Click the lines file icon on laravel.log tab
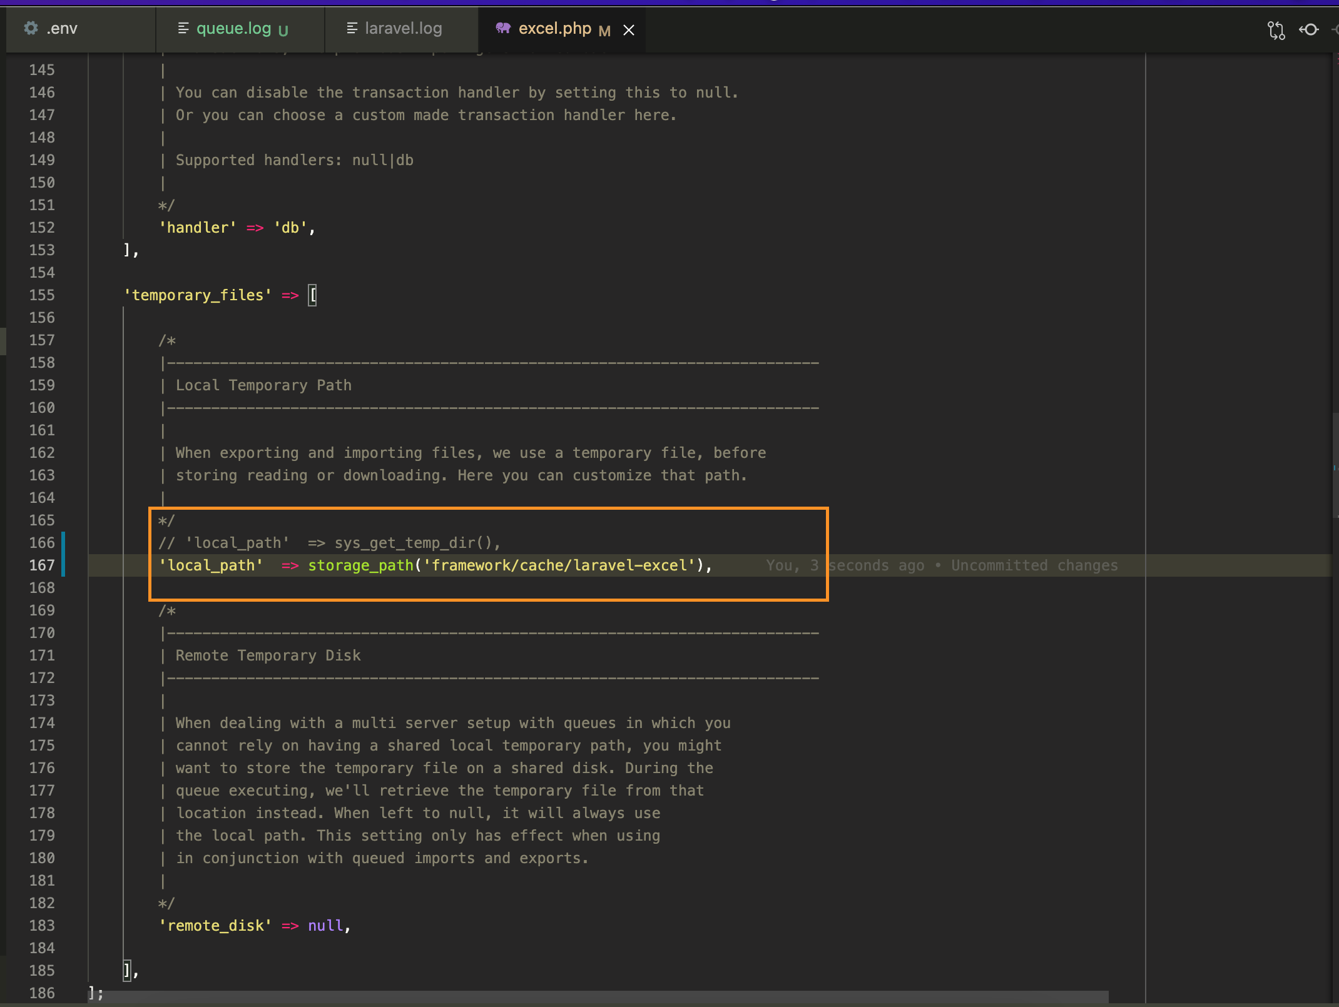Viewport: 1339px width, 1007px height. coord(352,28)
